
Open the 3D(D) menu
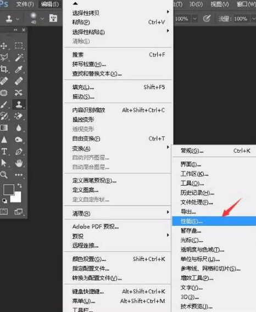pos(196,4)
